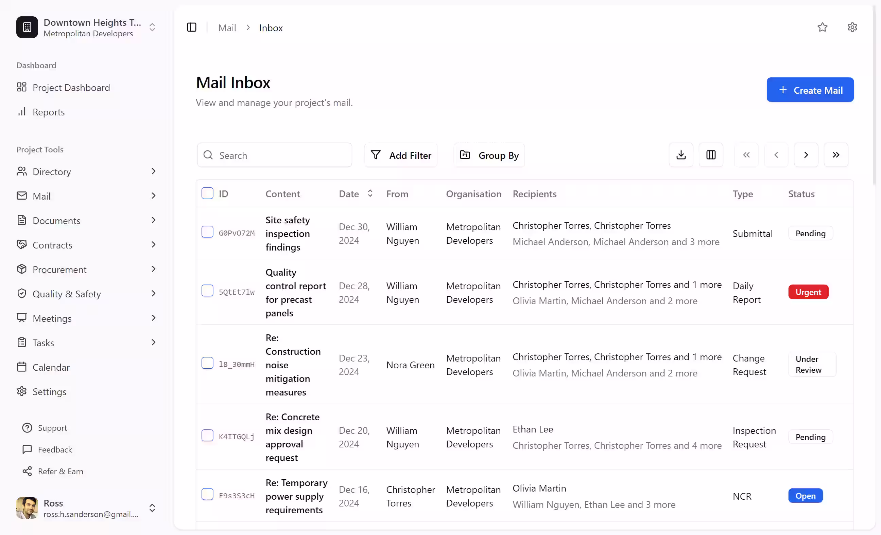Open the Quality & Safety shield icon

click(x=21, y=293)
